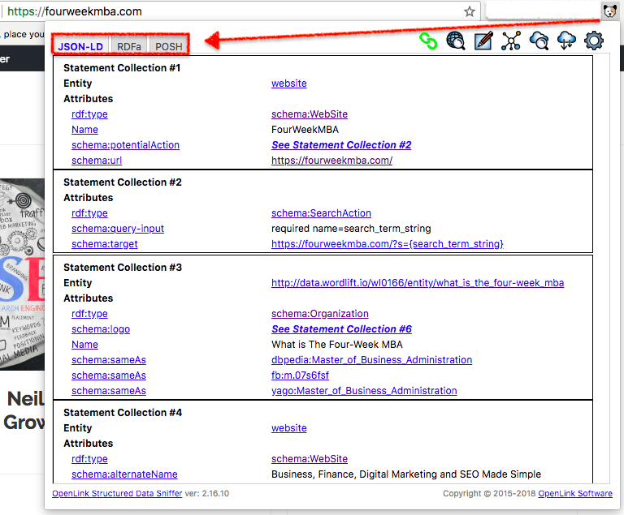
Task: Click schema:logo attribute link
Action: coord(101,329)
